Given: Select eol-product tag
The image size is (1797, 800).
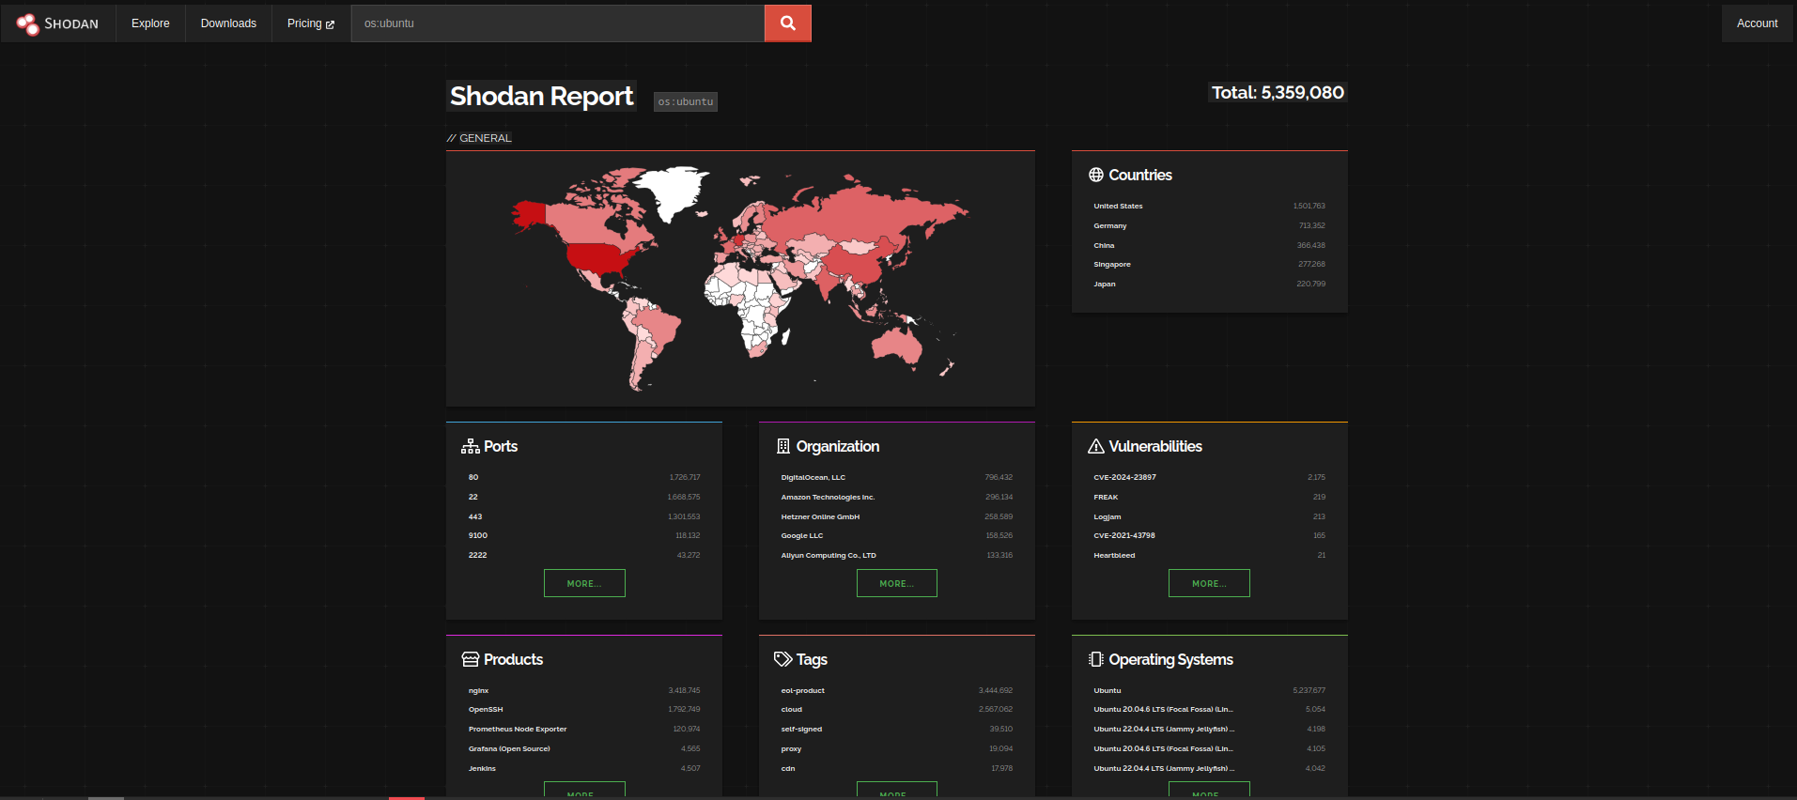Looking at the screenshot, I should coord(897,690).
